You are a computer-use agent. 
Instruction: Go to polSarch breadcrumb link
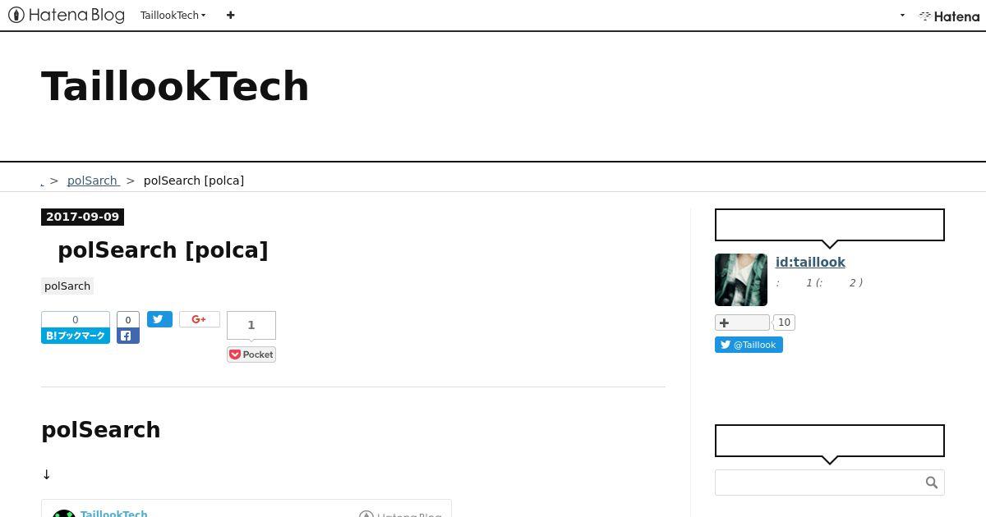94,181
